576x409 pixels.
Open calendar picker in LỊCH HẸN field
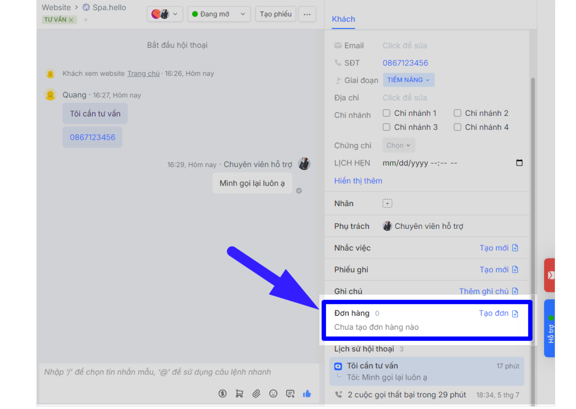click(519, 163)
